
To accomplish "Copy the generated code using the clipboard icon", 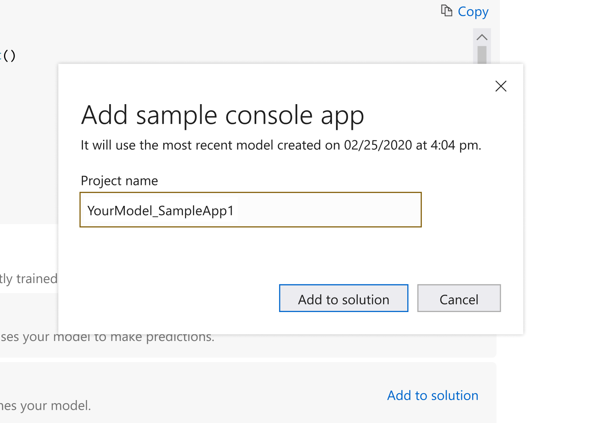I will click(x=446, y=11).
